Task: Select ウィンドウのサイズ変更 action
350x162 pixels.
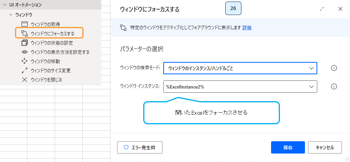Action: (50, 70)
